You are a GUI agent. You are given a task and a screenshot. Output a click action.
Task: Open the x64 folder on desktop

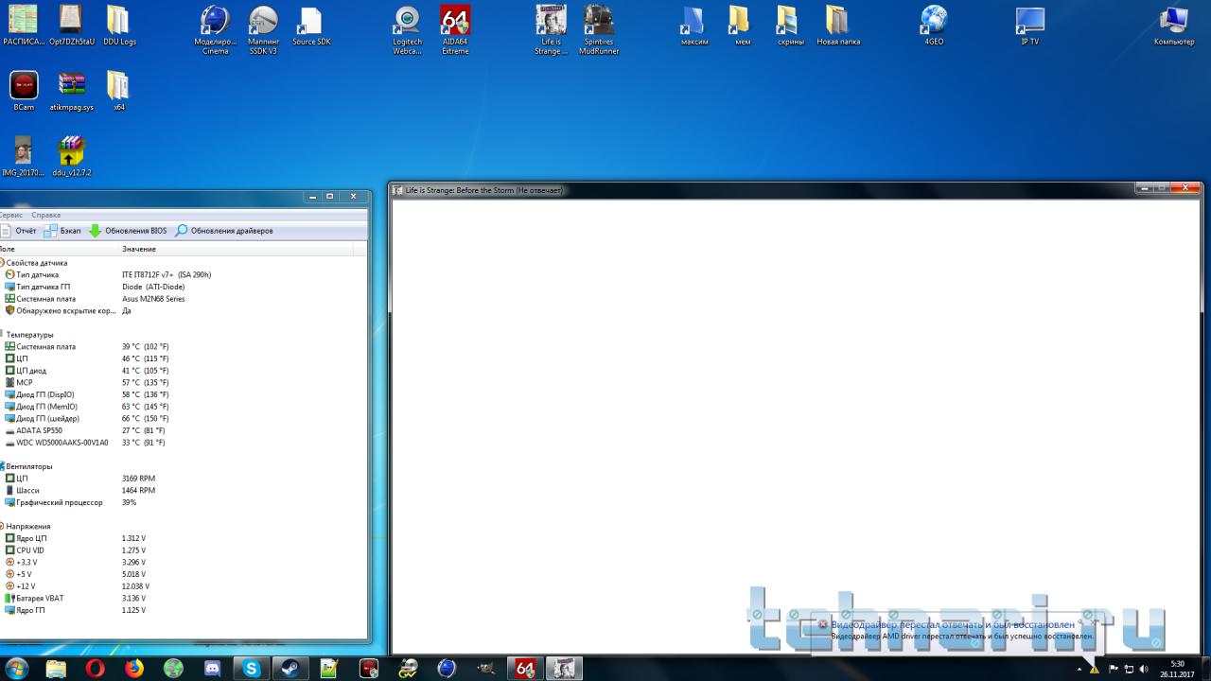[x=119, y=92]
